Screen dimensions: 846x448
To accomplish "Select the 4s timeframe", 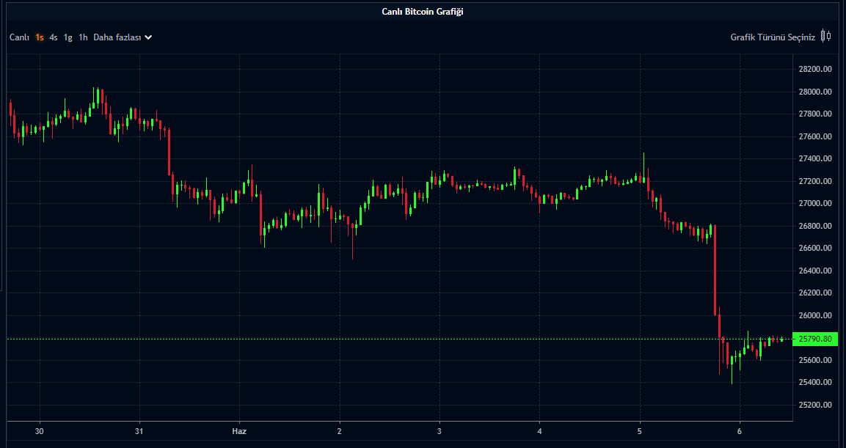I will coord(54,37).
